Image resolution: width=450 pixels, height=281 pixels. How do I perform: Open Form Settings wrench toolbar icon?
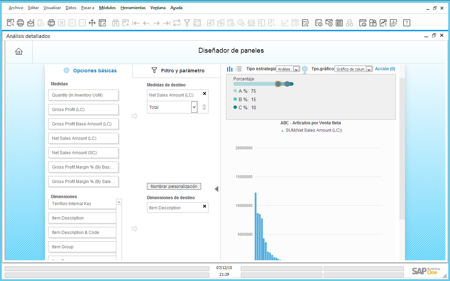click(x=306, y=23)
